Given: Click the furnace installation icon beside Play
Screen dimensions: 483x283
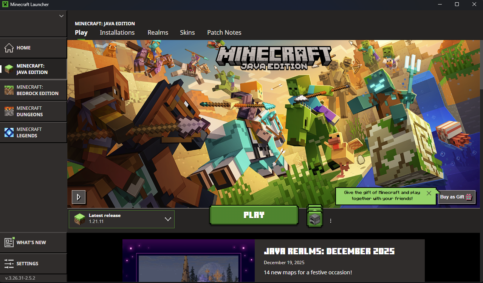Looking at the screenshot, I should 314,218.
